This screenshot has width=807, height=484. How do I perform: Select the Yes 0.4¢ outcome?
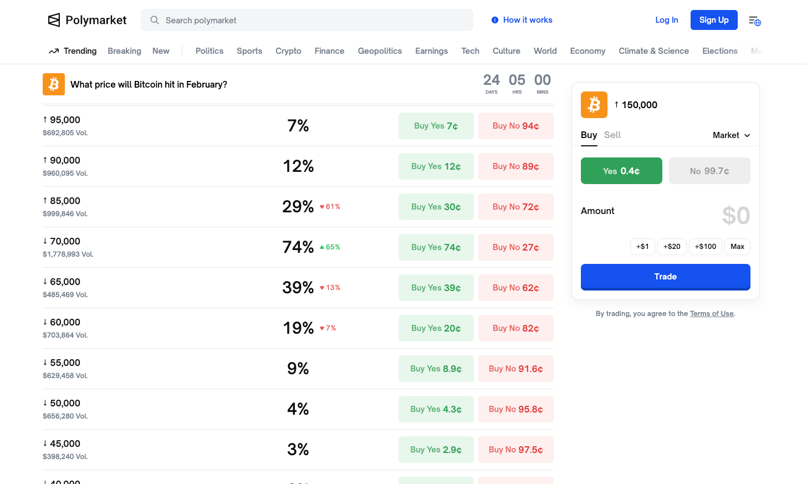pos(621,171)
